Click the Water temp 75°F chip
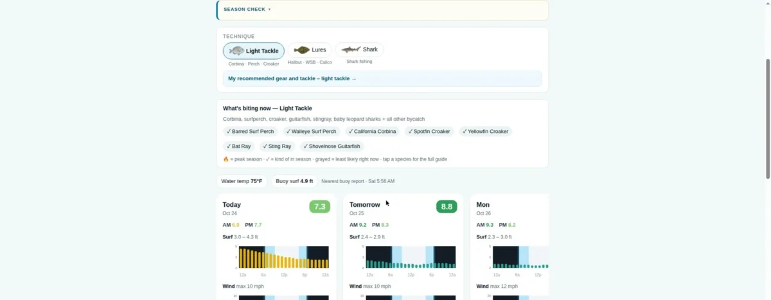Image resolution: width=771 pixels, height=300 pixels. pos(242,181)
